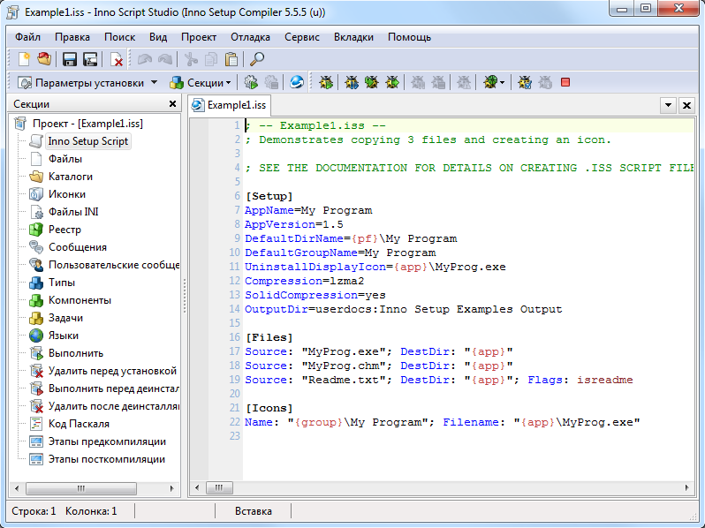Select Этапы предкомпиляции section
This screenshot has width=705, height=528.
107,441
